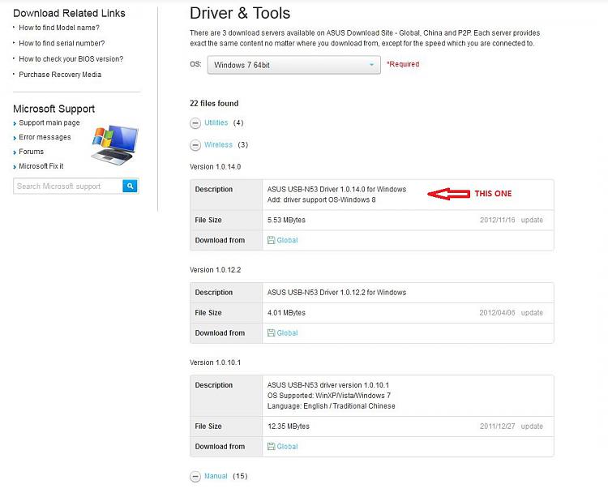This screenshot has width=608, height=493.
Task: Collapse the Manual section minus icon
Action: click(195, 476)
